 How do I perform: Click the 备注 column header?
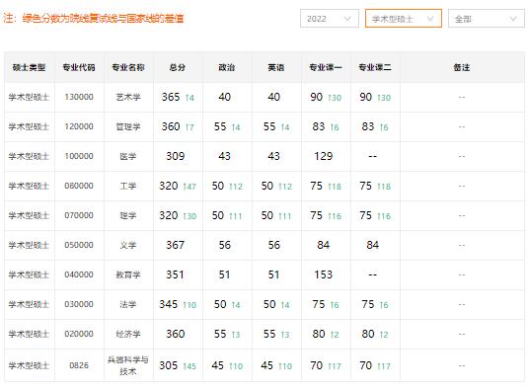[462, 67]
